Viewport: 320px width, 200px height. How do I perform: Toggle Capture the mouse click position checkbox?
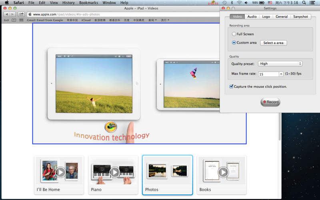[x=231, y=86]
